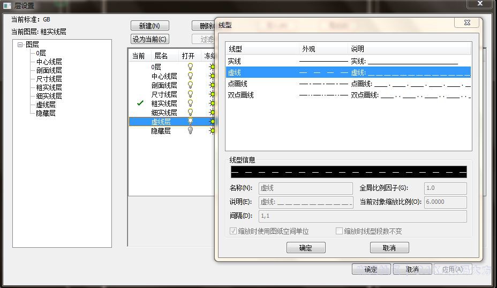Click the 名称(N) input field
This screenshot has width=497, height=288.
pos(306,188)
